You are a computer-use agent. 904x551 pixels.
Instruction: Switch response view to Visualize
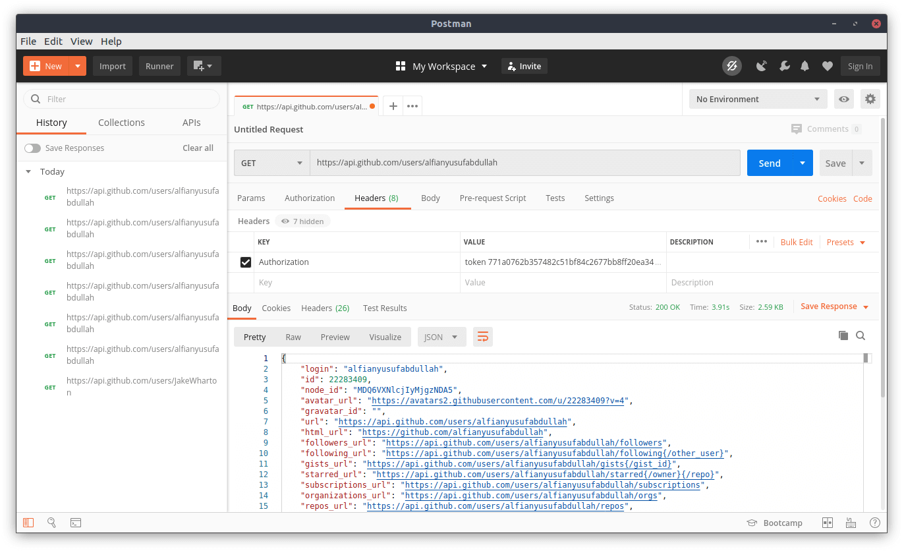tap(385, 337)
